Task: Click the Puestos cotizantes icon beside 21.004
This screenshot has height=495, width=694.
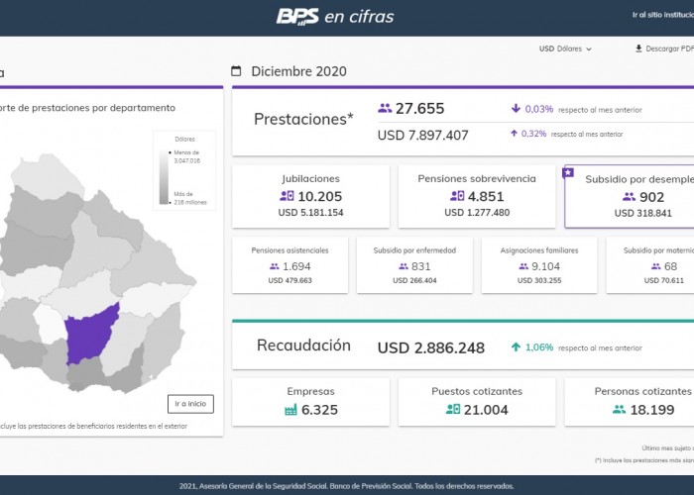Action: [x=452, y=409]
